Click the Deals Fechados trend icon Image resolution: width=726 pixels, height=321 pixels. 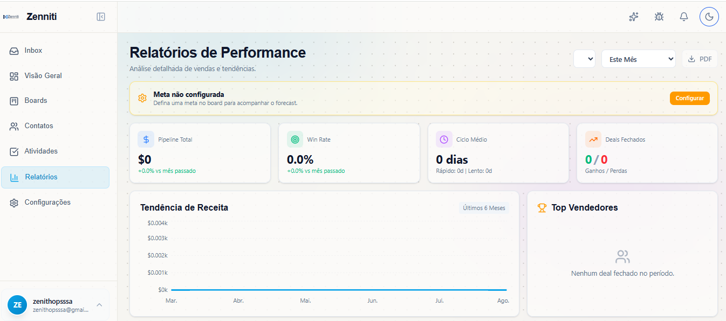(593, 139)
